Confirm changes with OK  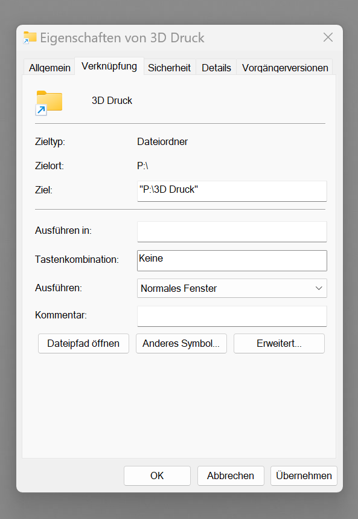[157, 475]
